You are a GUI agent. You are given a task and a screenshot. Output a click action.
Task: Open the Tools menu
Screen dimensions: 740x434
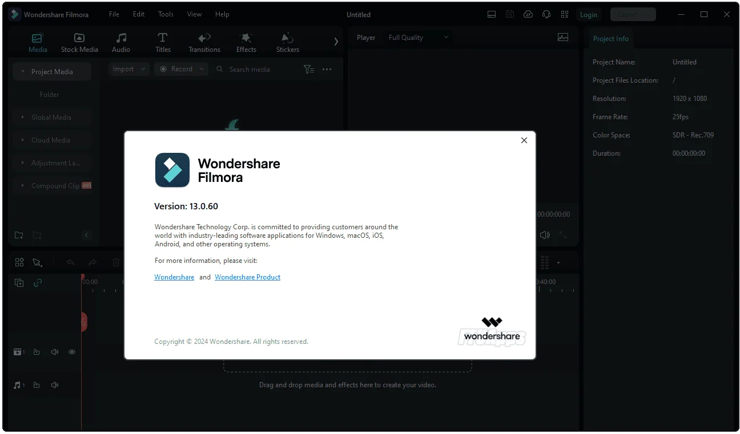pos(166,14)
